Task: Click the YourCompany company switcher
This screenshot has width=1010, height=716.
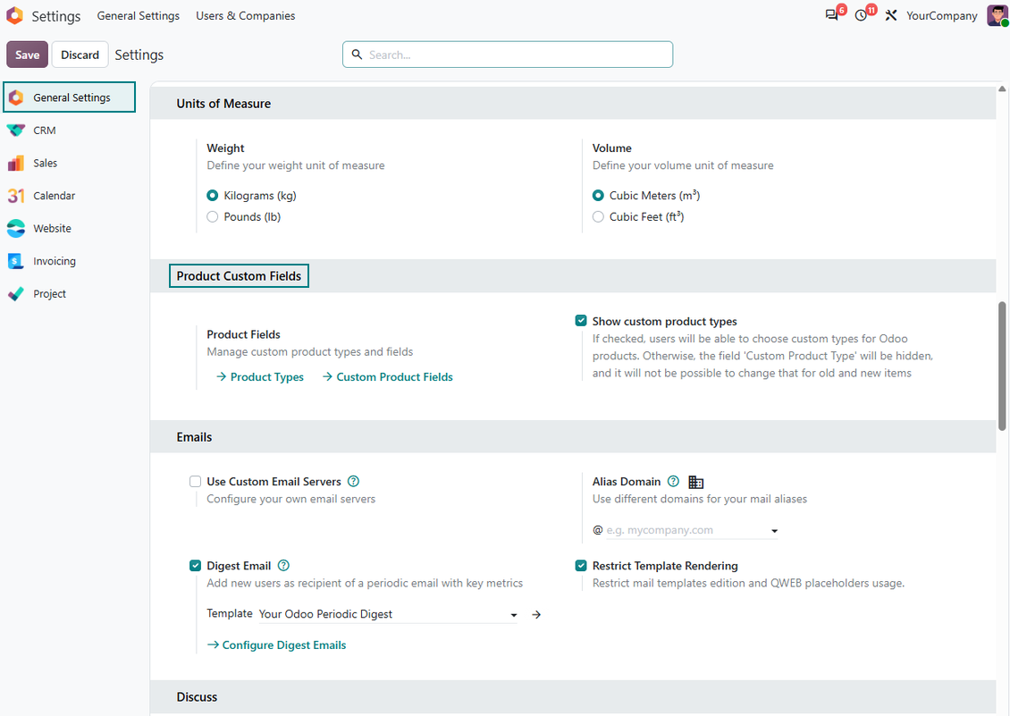Action: 942,15
